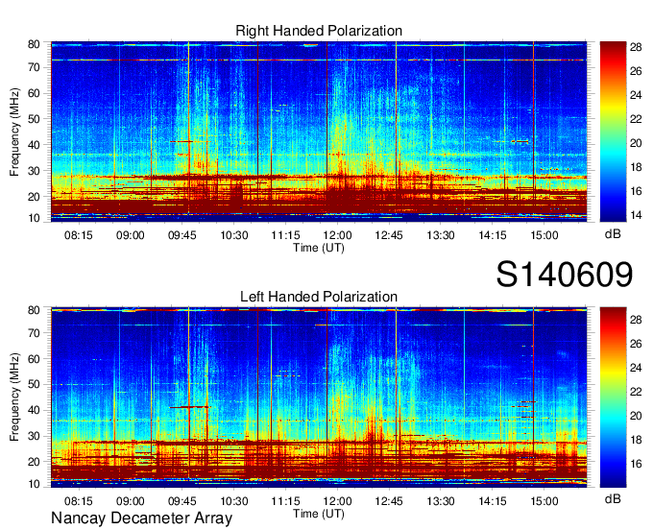Click the "22" value on the Right Handed colorbar
Viewport: 653px width, 530px height.
[x=636, y=119]
